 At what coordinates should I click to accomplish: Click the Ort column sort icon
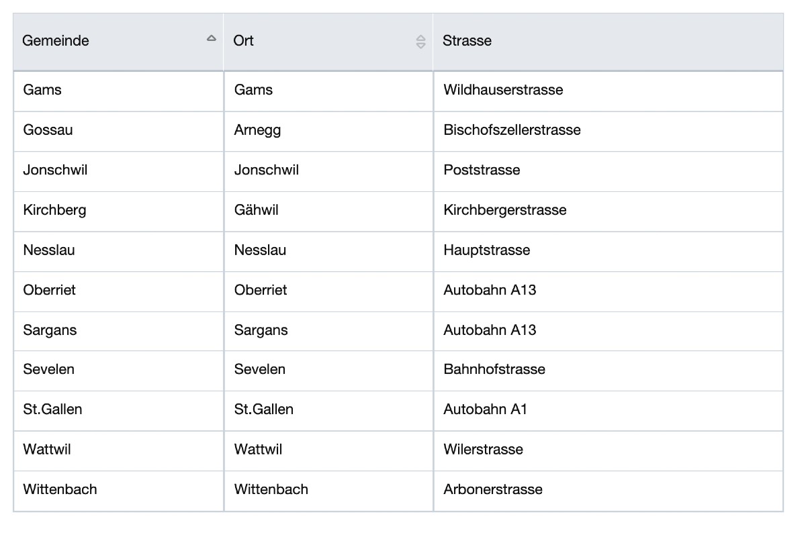click(x=420, y=42)
